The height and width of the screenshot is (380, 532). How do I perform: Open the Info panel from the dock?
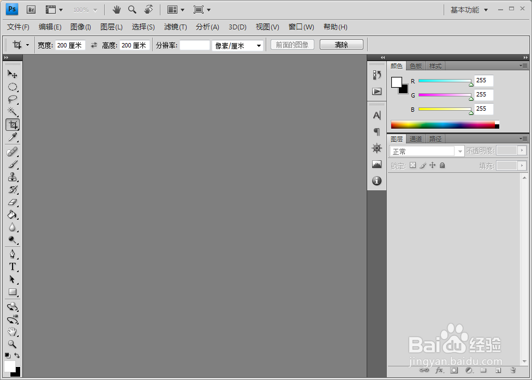click(376, 180)
